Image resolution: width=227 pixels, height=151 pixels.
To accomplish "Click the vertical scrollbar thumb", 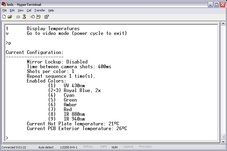I will 223,137.
